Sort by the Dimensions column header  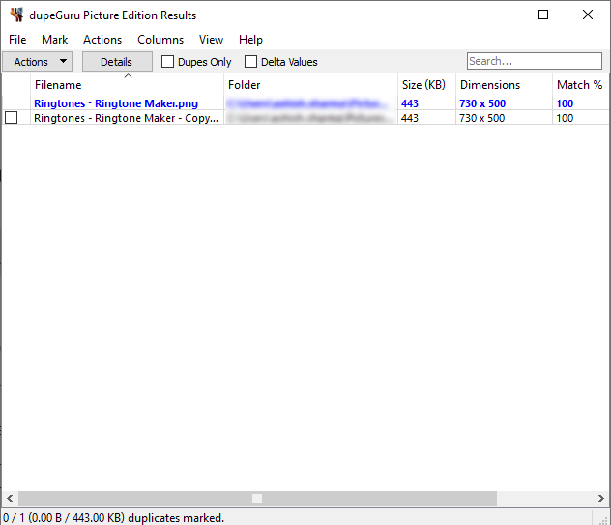pyautogui.click(x=490, y=85)
